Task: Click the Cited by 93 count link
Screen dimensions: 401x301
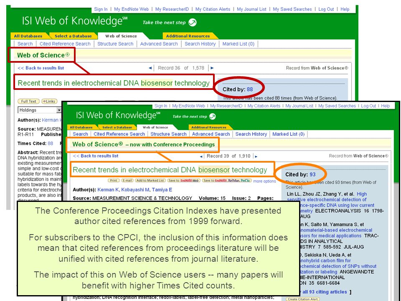Action: 312,175
